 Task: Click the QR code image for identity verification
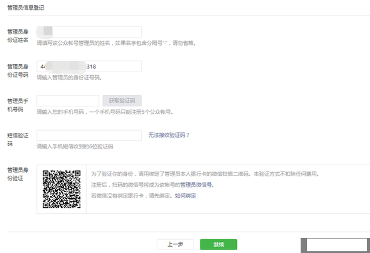click(61, 188)
